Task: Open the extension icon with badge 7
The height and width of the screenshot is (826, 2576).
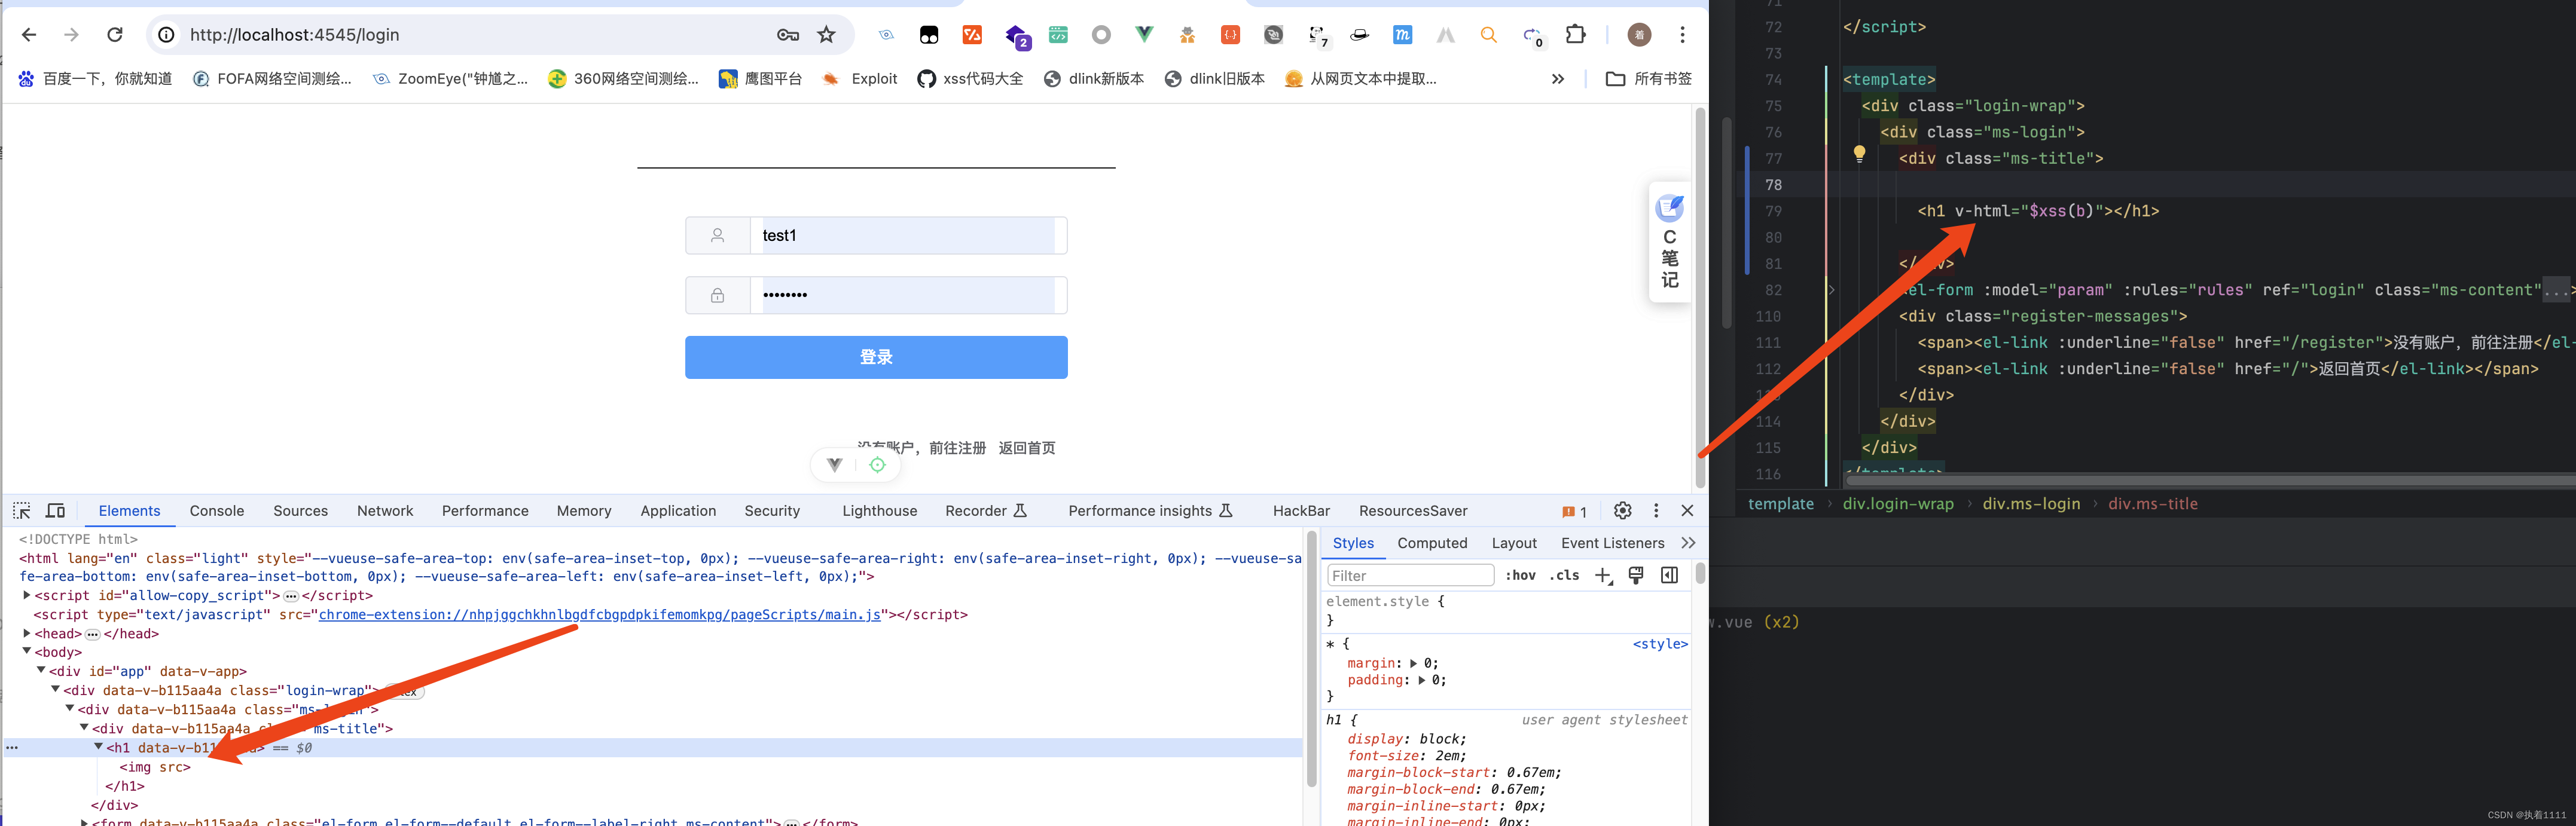Action: click(x=1318, y=36)
